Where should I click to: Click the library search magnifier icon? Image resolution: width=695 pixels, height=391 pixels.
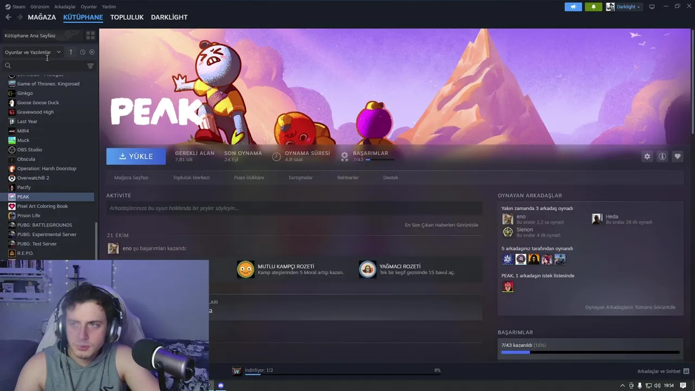[8, 66]
